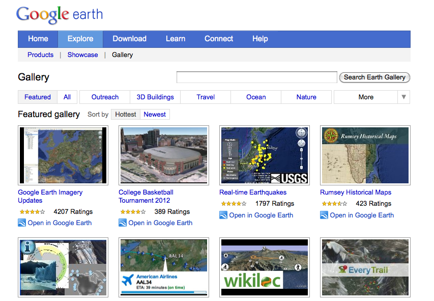Open the Google Earth Imagery Updates thumbnail
Viewport: 434px width, 301px height.
(63, 155)
